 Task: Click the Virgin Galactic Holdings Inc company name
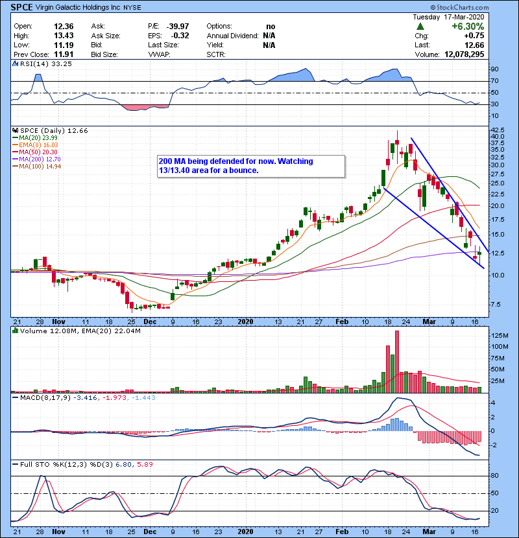[x=78, y=8]
